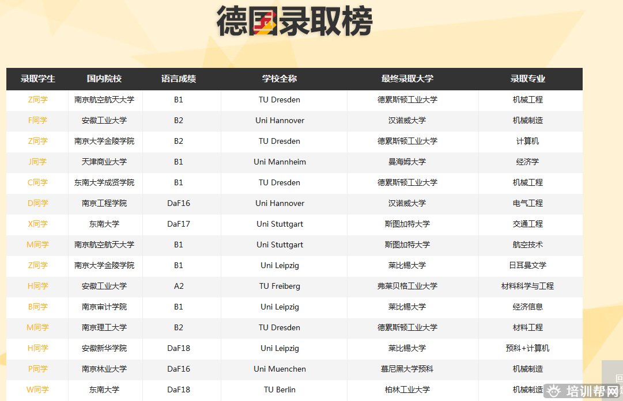This screenshot has width=623, height=401.
Task: Click the C同学 student link
Action: (38, 182)
